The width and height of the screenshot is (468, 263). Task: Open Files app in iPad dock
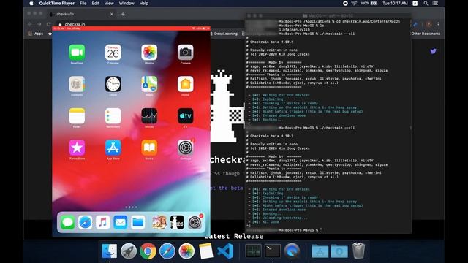(138, 222)
